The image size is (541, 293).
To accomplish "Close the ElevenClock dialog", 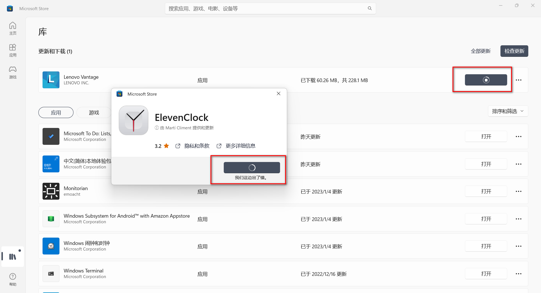I will pyautogui.click(x=278, y=94).
